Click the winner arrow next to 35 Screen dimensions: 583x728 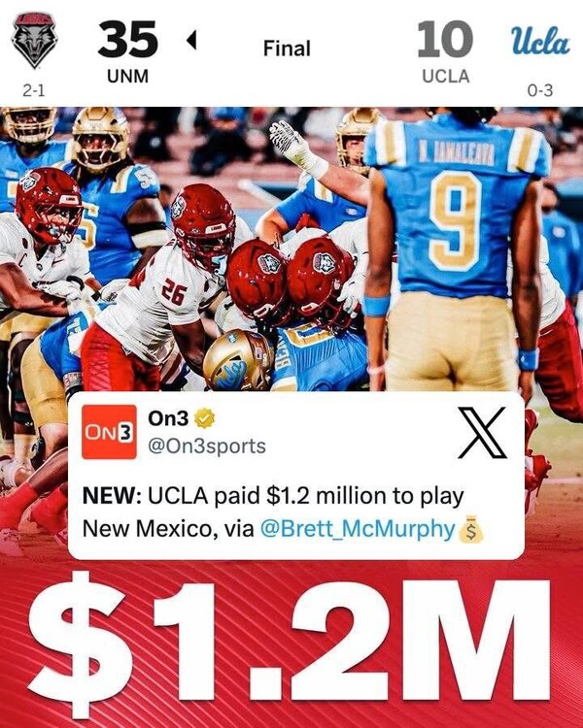[x=191, y=41]
